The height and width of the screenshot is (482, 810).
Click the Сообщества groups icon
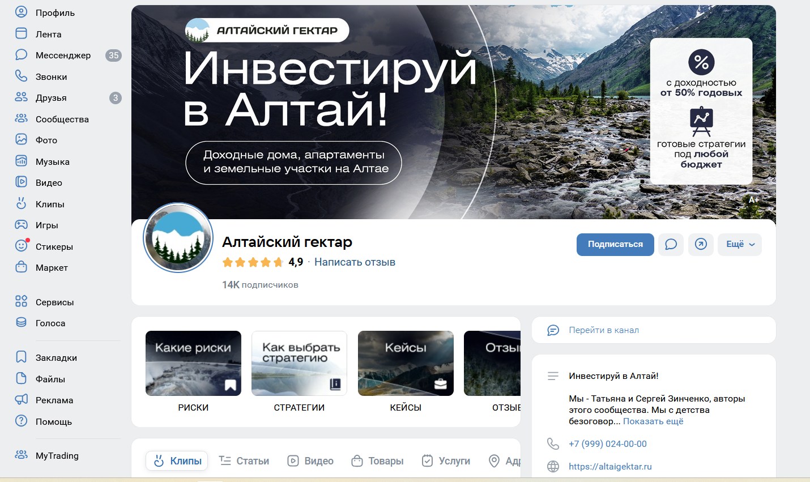point(21,118)
